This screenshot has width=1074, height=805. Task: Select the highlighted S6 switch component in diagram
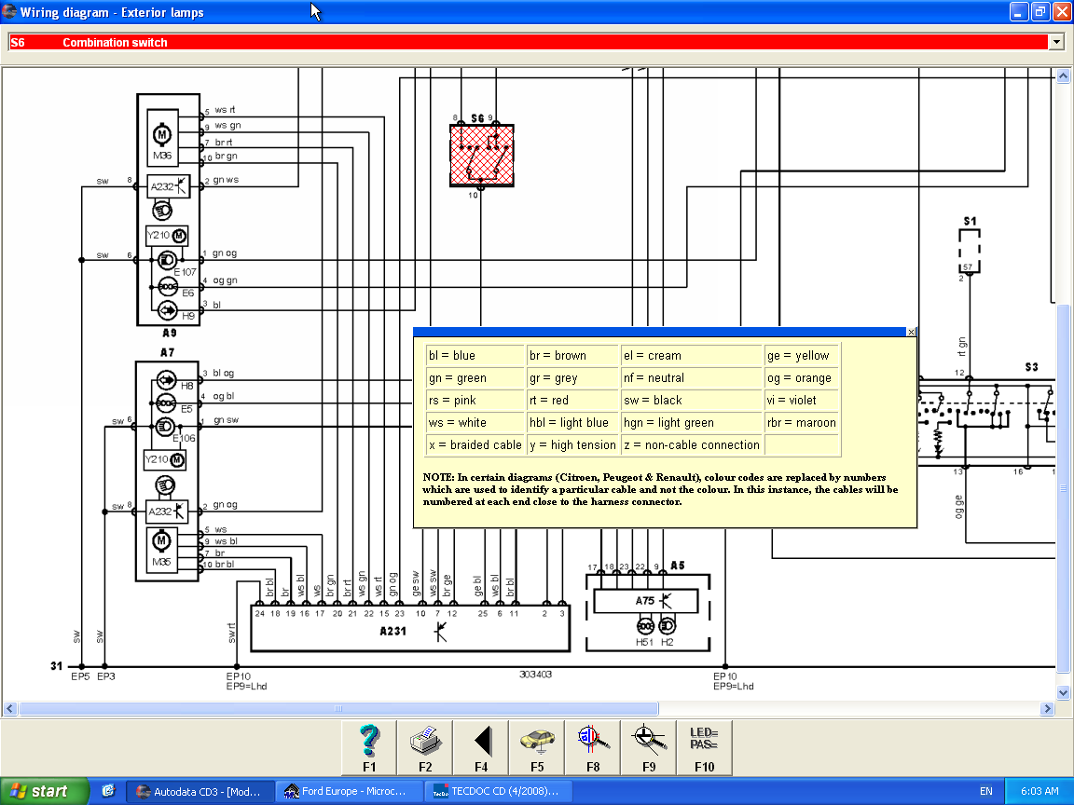tap(482, 155)
